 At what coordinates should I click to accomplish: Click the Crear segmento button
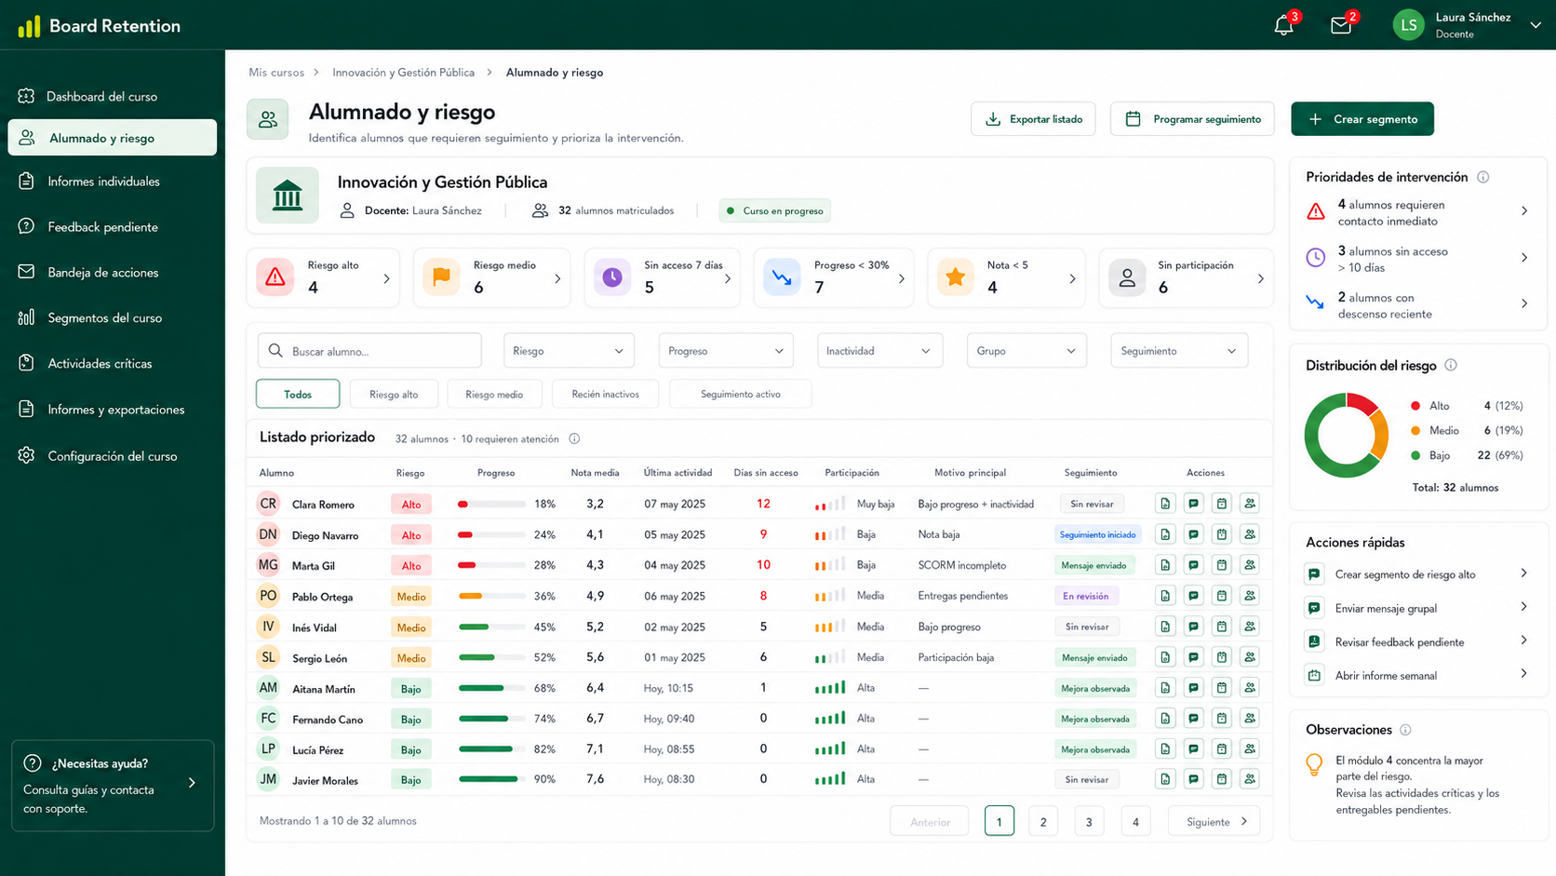coord(1362,119)
